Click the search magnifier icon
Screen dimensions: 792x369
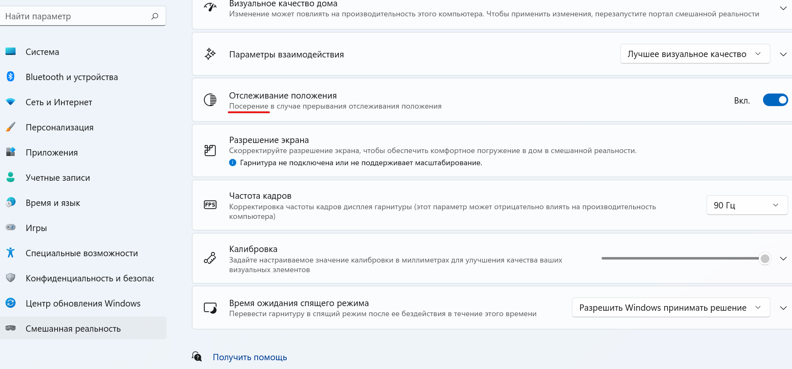[x=155, y=16]
